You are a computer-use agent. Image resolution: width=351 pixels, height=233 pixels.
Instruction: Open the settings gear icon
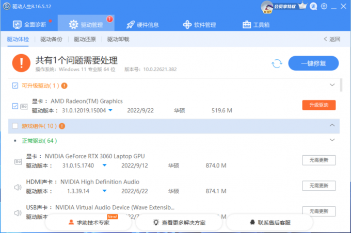point(324,6)
